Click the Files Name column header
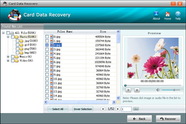 tap(65, 32)
